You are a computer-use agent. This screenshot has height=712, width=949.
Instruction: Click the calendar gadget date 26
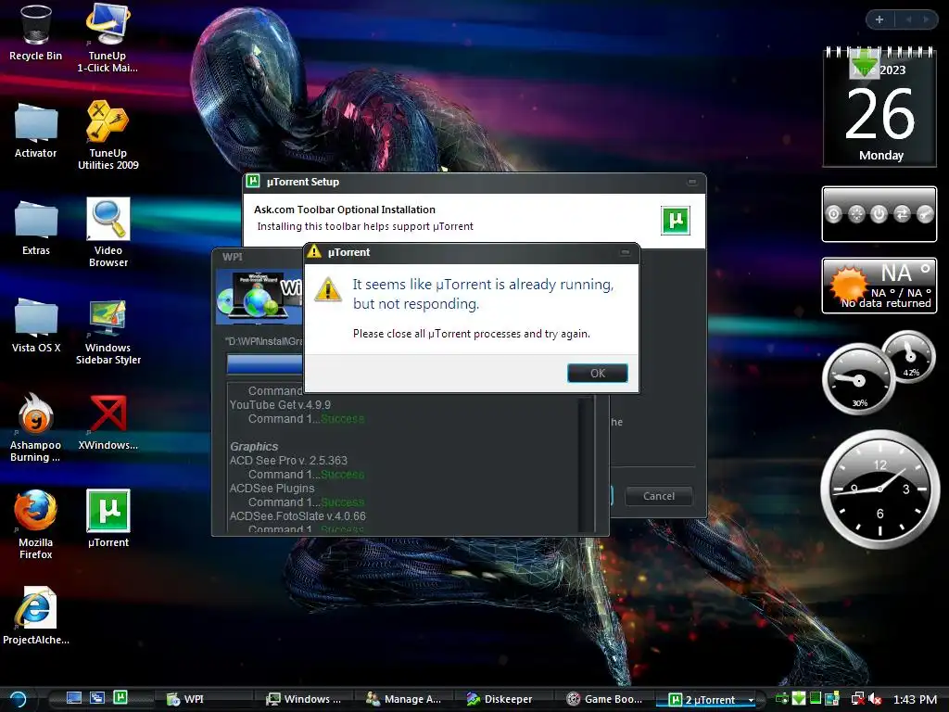click(880, 114)
